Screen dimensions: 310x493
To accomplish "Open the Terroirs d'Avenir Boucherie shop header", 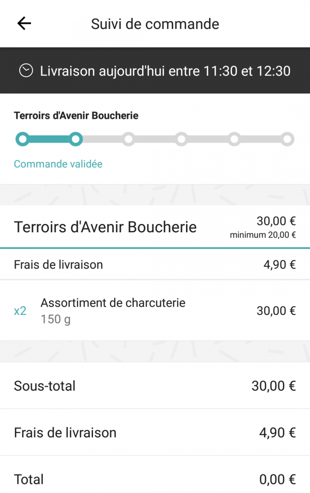I will point(155,227).
